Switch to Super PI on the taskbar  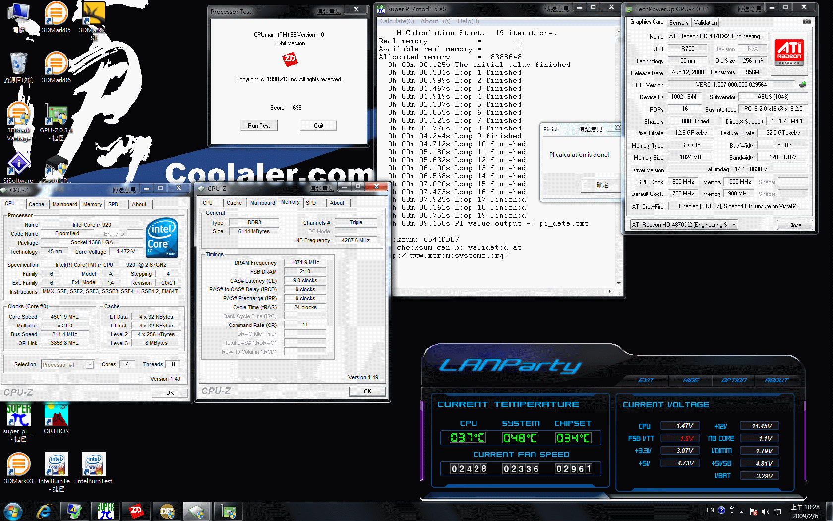pyautogui.click(x=105, y=511)
